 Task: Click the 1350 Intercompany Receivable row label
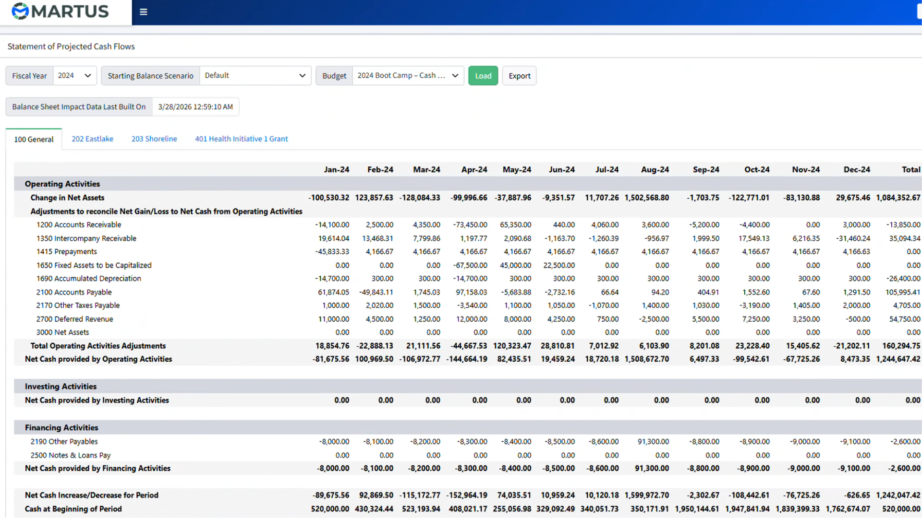(x=86, y=238)
